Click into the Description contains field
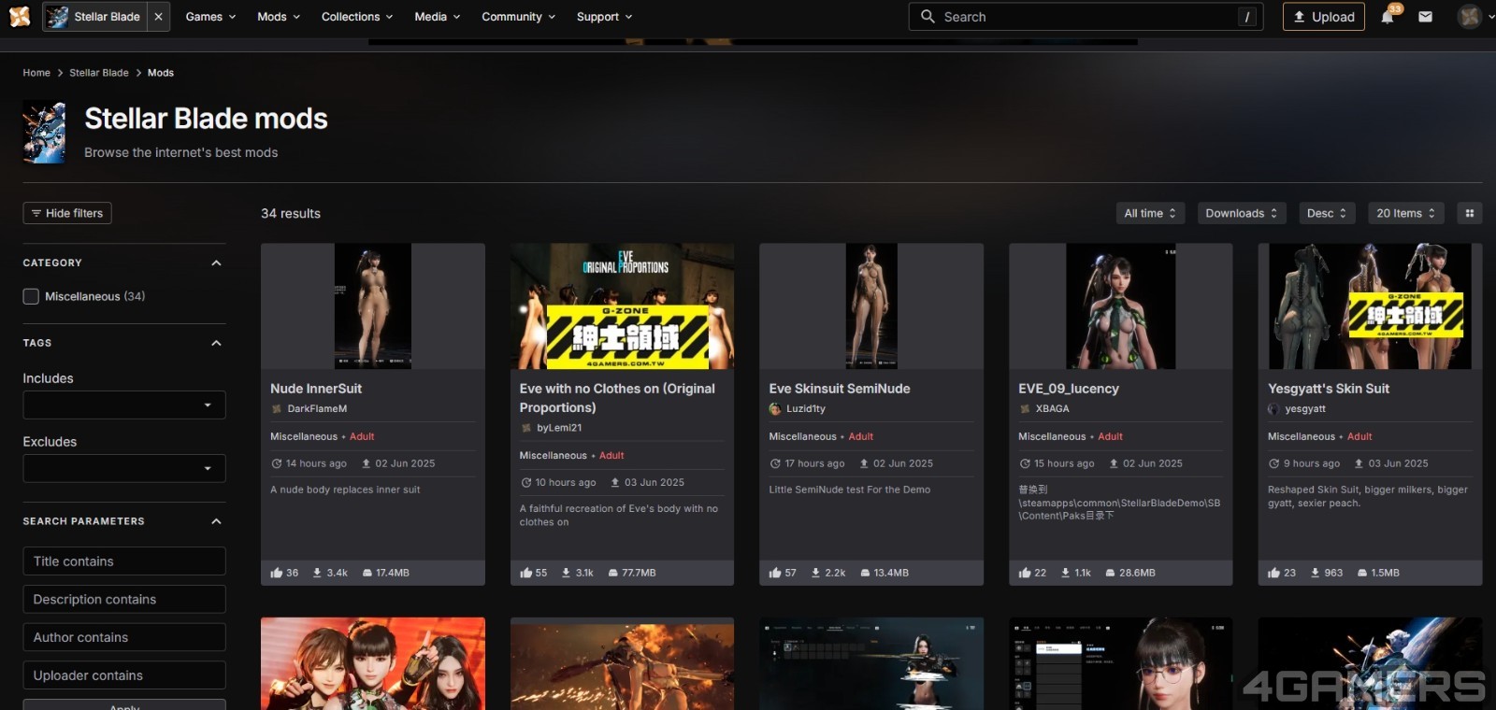1496x710 pixels. tap(124, 600)
